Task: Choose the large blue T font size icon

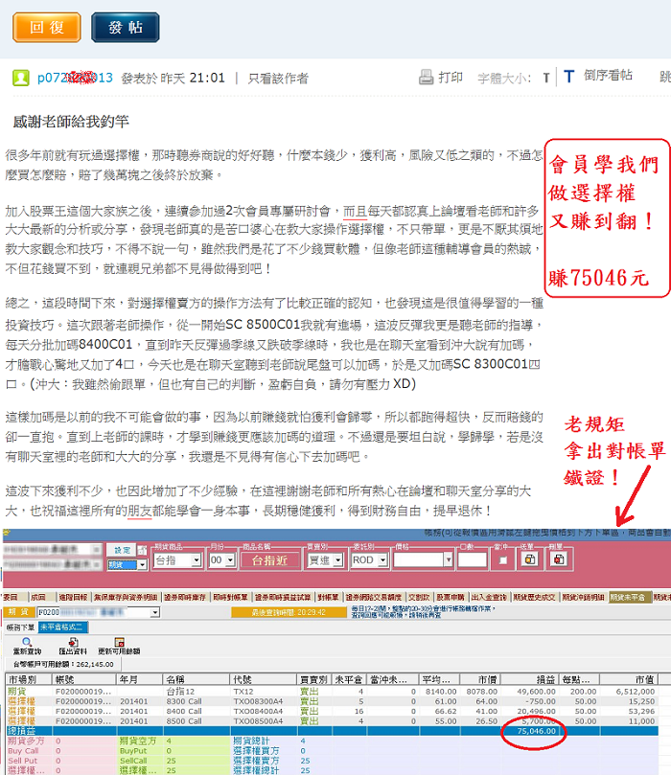Action: pos(568,77)
